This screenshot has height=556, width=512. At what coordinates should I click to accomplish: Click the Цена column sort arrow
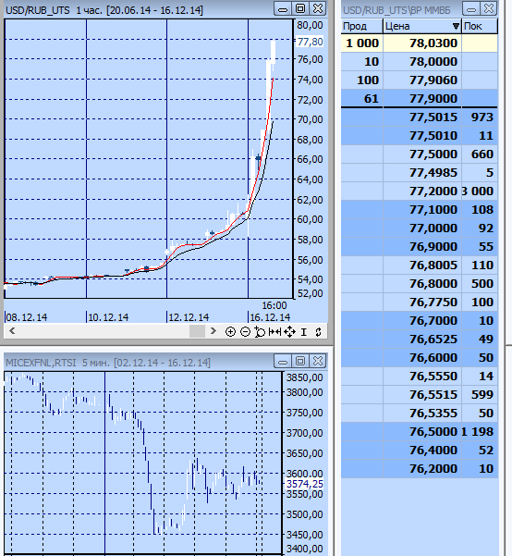456,26
